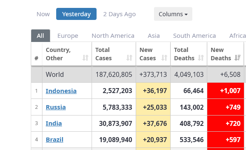This screenshot has height=150, width=246.
Task: Select India total cases 30,873,907
Action: click(116, 123)
